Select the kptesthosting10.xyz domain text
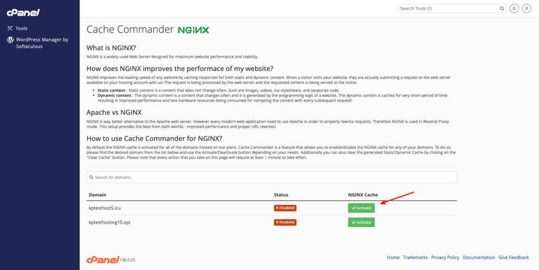The width and height of the screenshot is (539, 270). click(x=109, y=222)
